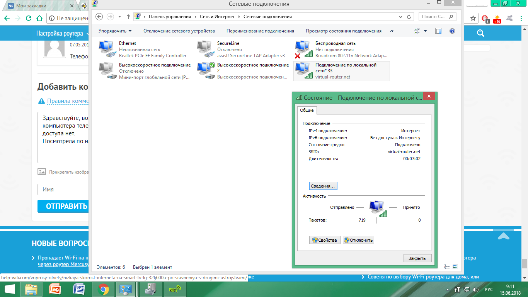Click Панель управления breadcrumb

click(x=170, y=17)
